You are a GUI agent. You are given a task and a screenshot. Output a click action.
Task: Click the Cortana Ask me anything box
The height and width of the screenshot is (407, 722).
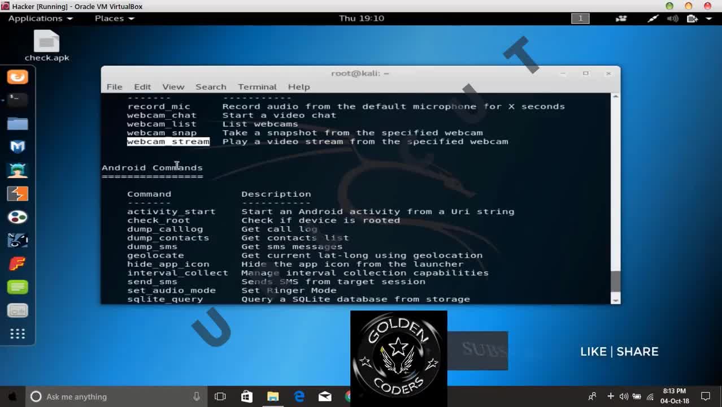116,396
